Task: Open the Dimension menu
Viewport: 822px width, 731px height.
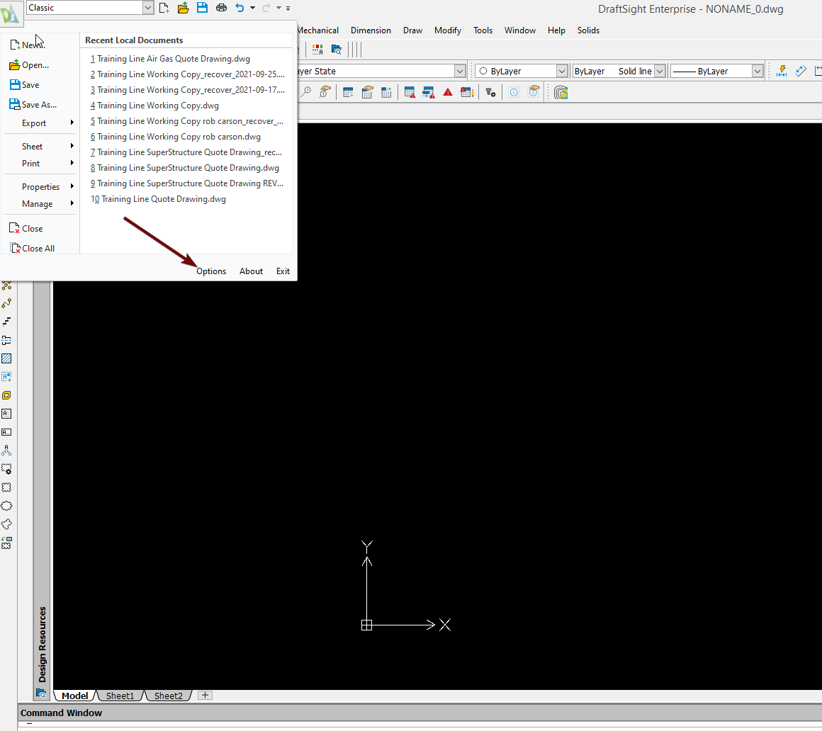Action: (371, 30)
